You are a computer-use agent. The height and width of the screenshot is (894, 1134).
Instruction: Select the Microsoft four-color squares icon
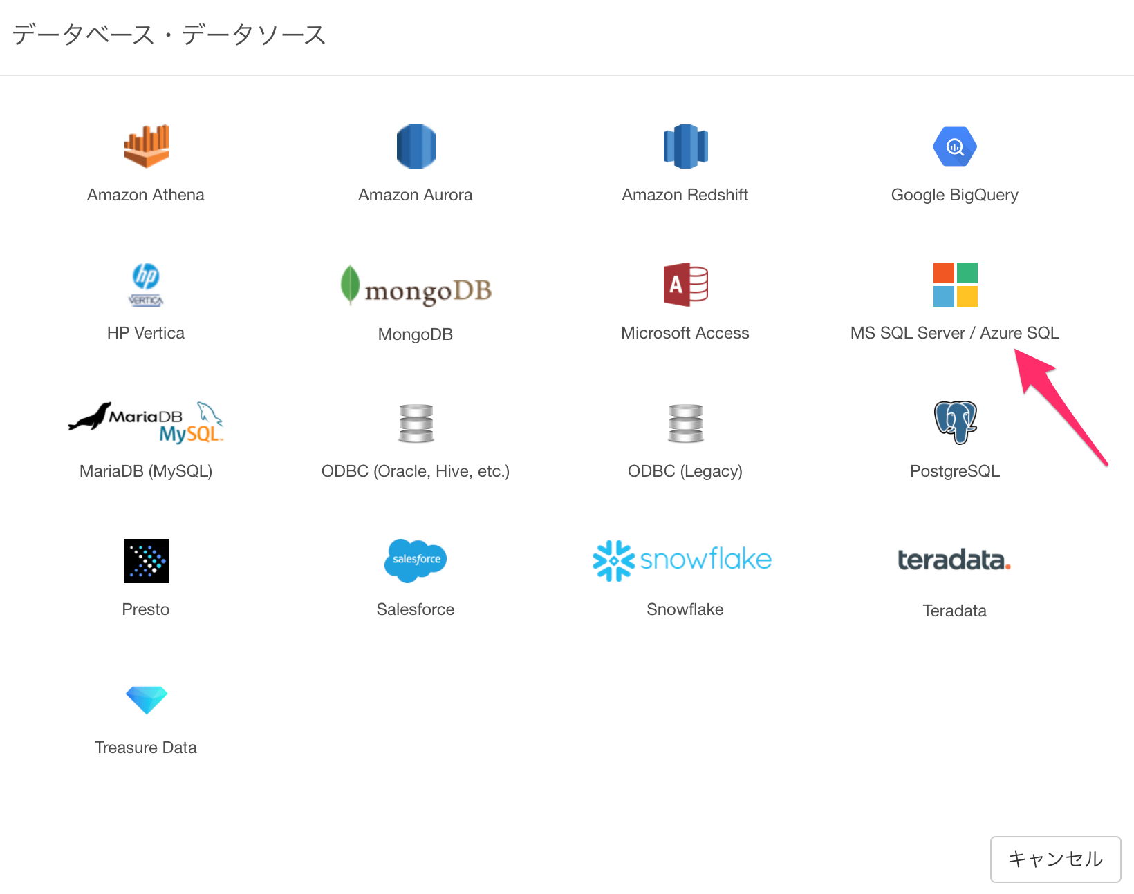(x=955, y=285)
